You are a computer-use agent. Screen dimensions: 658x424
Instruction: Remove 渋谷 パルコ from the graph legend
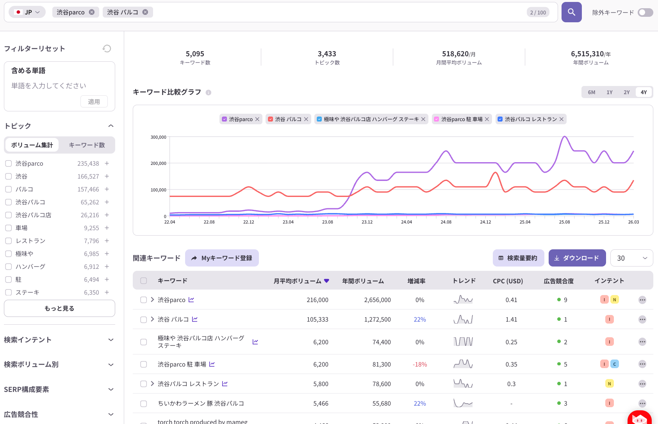[x=306, y=119]
